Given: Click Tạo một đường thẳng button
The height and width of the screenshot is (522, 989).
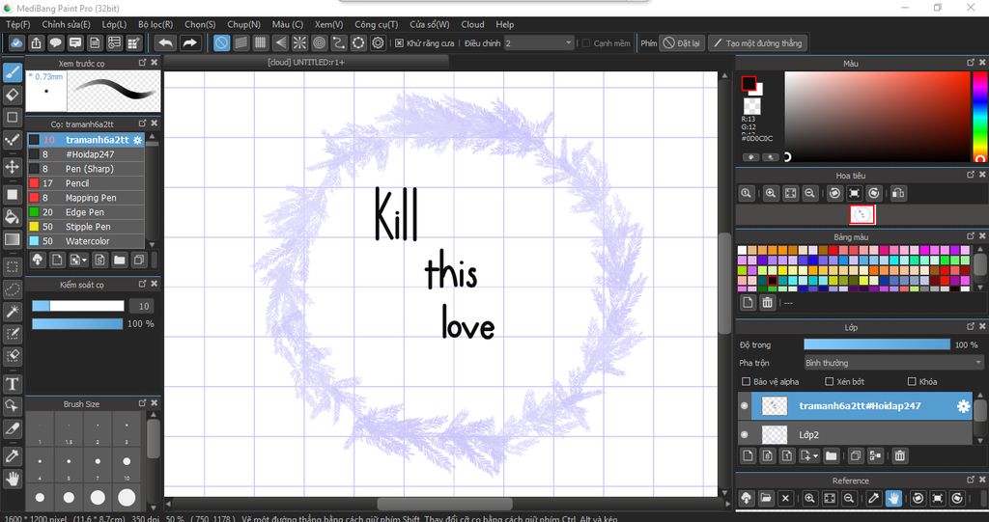Looking at the screenshot, I should 757,42.
